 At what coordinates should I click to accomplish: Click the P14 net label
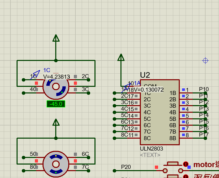pos(204,115)
